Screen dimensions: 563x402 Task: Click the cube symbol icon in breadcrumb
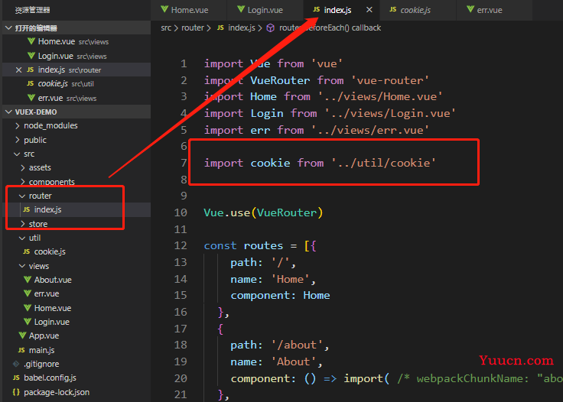pyautogui.click(x=270, y=28)
